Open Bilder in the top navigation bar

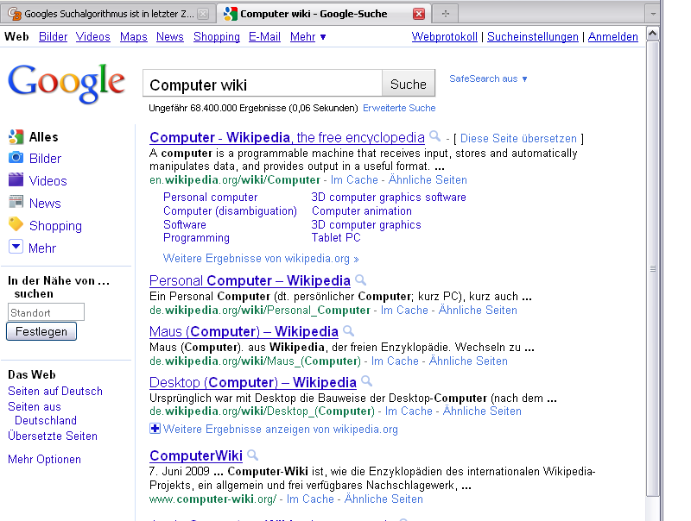pos(53,37)
